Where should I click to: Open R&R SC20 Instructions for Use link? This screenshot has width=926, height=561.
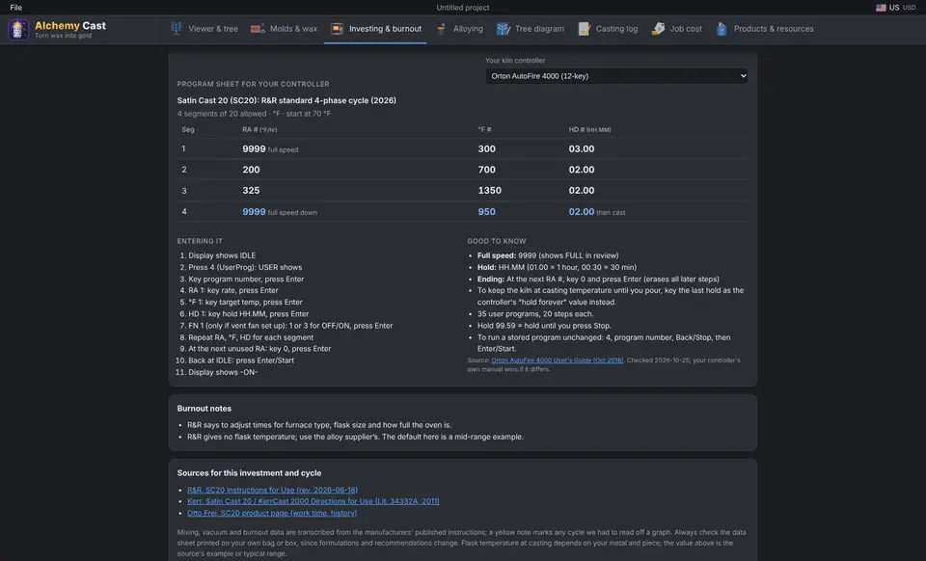point(272,490)
